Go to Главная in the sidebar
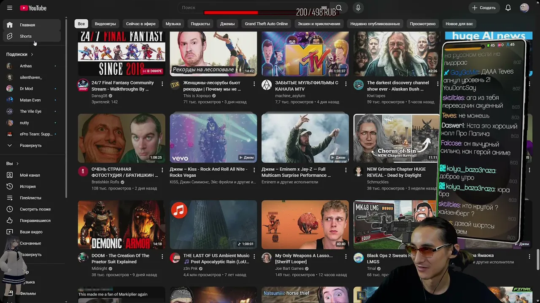 pyautogui.click(x=32, y=25)
